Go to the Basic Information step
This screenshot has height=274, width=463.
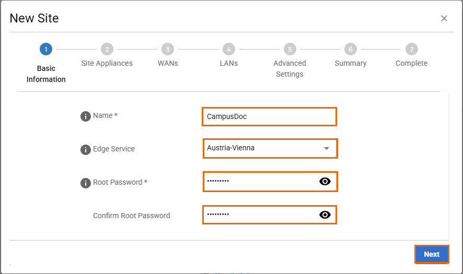pyautogui.click(x=46, y=74)
